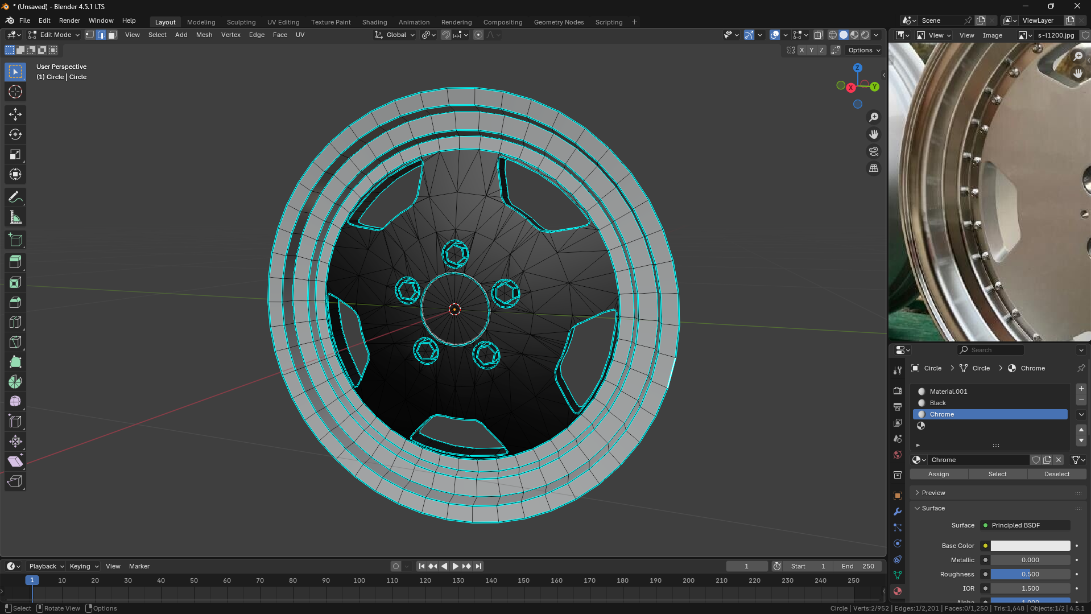Select the Add Cube tool
Image resolution: width=1091 pixels, height=614 pixels.
click(x=15, y=240)
